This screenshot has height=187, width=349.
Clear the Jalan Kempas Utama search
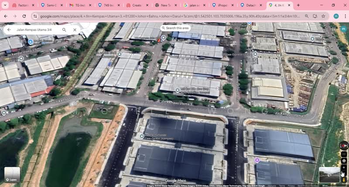coord(75,30)
